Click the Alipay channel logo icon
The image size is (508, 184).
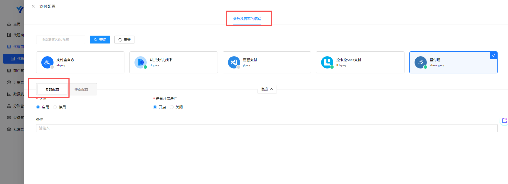point(47,62)
